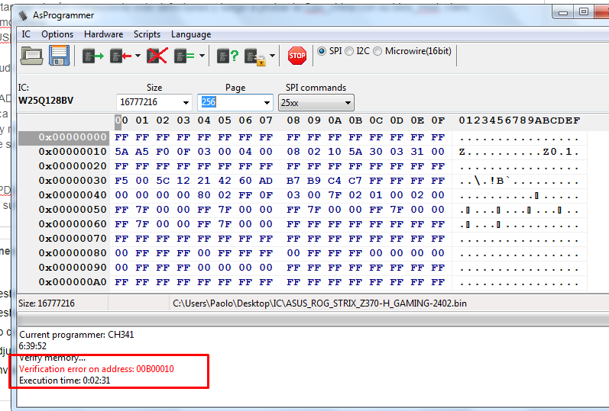Click the chip padlock protection icon

point(255,57)
